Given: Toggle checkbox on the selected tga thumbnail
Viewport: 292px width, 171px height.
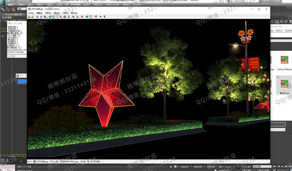Looking at the screenshot, I should [x=278, y=77].
